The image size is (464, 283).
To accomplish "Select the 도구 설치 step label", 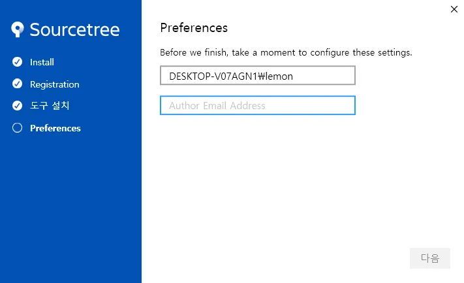I will coord(50,105).
